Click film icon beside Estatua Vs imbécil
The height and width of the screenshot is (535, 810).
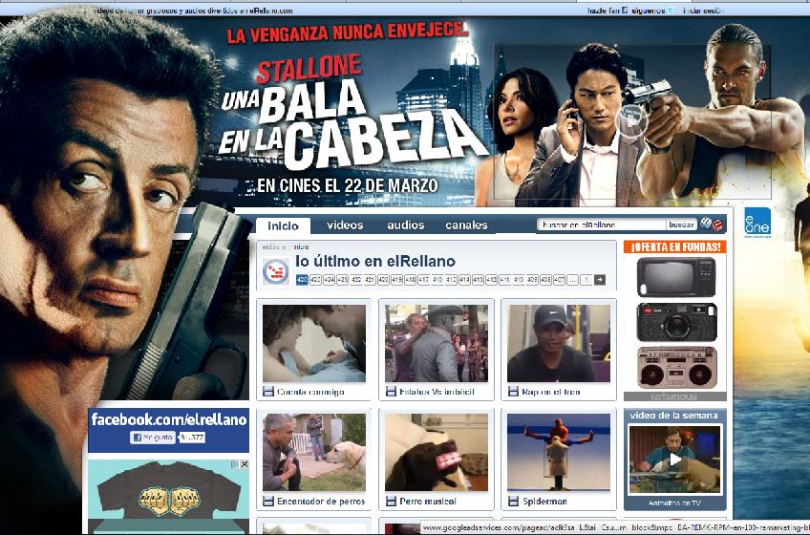[x=391, y=392]
